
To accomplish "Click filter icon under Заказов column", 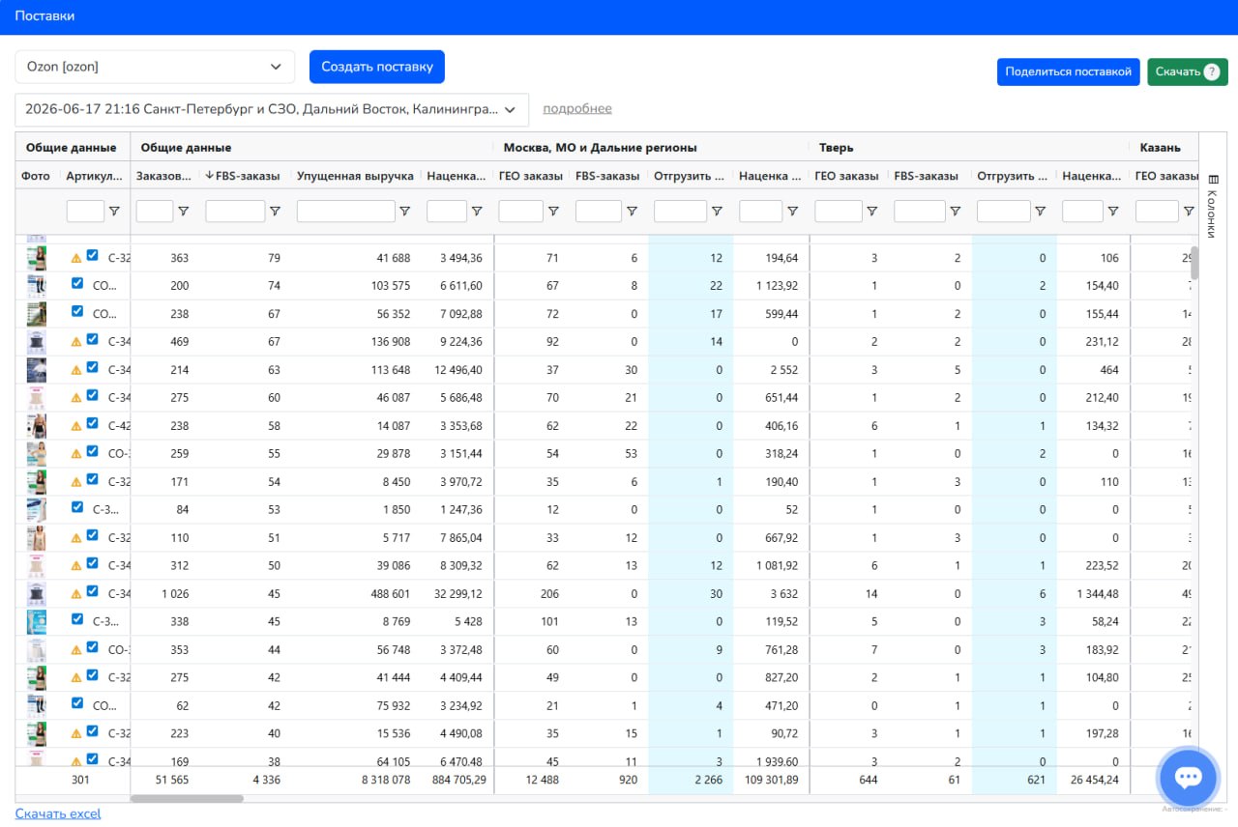I will pos(183,212).
